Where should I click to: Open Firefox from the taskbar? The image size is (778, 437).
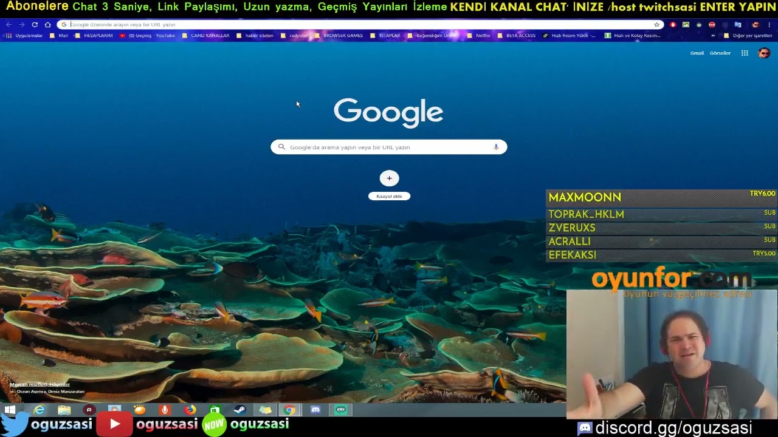tap(190, 410)
